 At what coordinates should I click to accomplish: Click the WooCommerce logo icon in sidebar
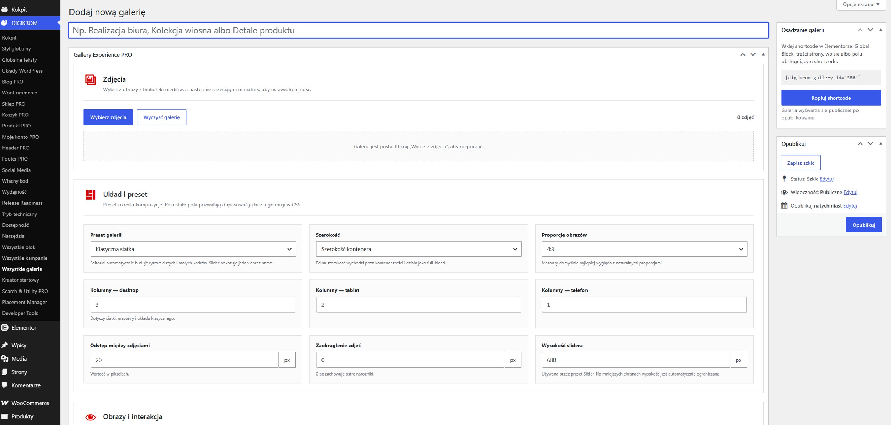click(x=5, y=403)
